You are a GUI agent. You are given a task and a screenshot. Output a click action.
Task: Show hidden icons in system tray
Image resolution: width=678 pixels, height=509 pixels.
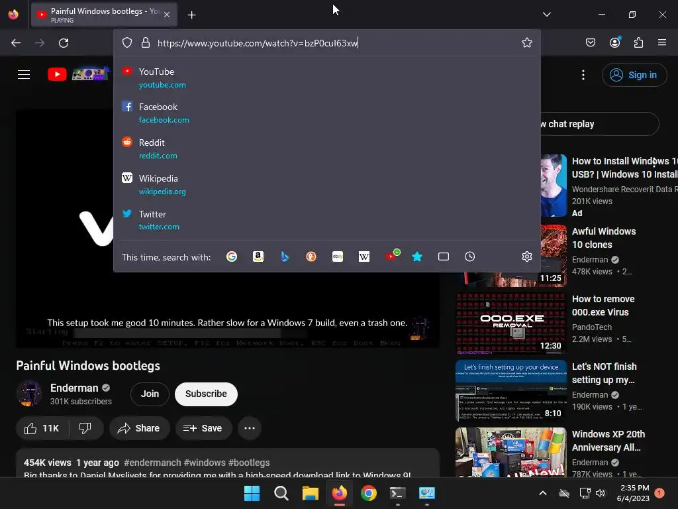(x=543, y=493)
